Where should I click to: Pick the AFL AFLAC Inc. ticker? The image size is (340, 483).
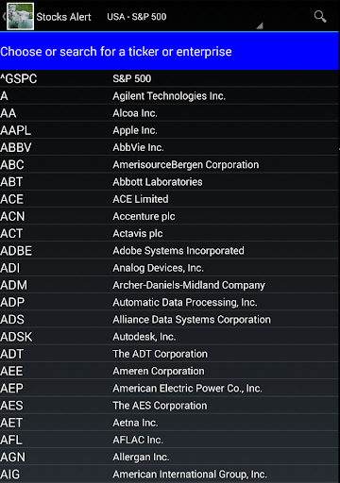169,440
